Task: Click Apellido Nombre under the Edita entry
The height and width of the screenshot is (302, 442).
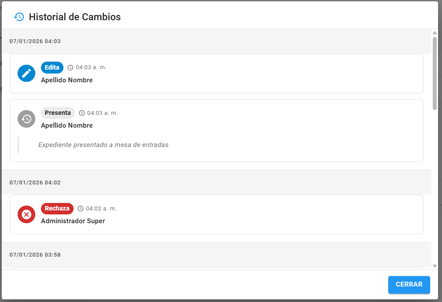Action: pos(67,80)
